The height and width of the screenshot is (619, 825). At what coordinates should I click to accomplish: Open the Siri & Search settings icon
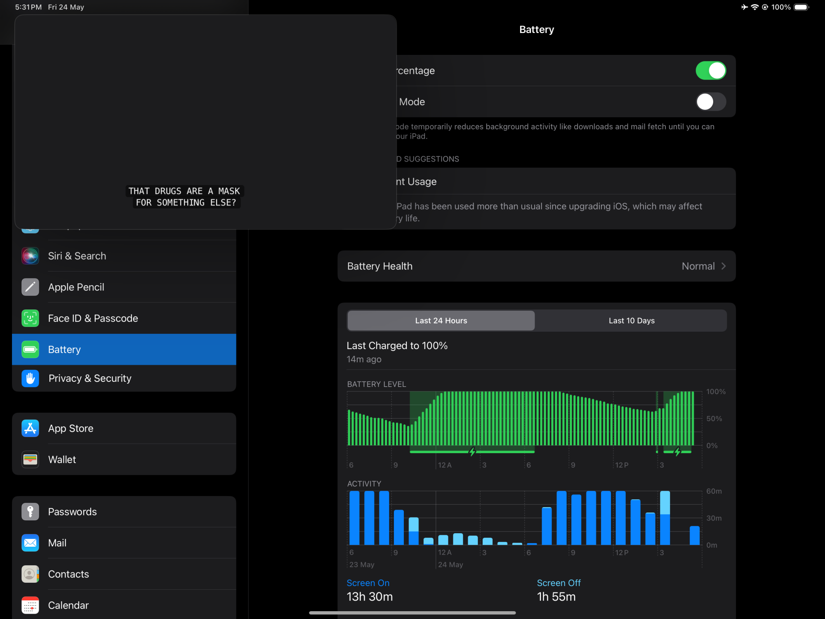(x=30, y=256)
